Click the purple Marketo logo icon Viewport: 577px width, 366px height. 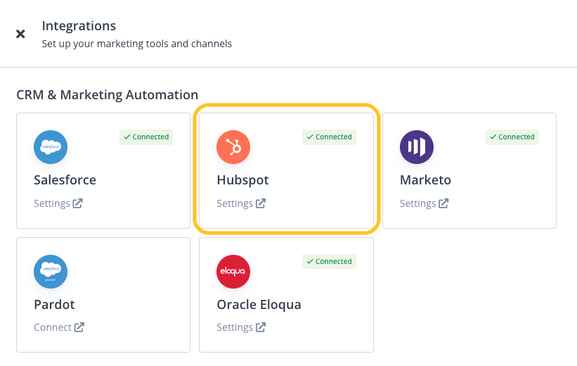pos(417,147)
